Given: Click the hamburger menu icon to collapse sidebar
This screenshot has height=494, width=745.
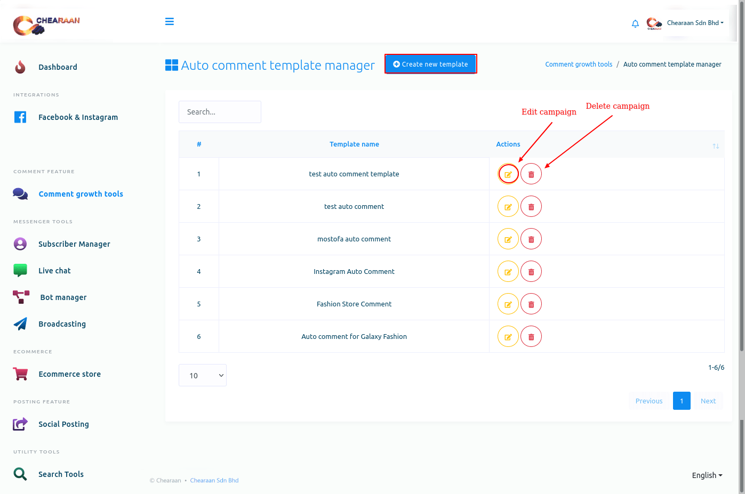Looking at the screenshot, I should (170, 22).
